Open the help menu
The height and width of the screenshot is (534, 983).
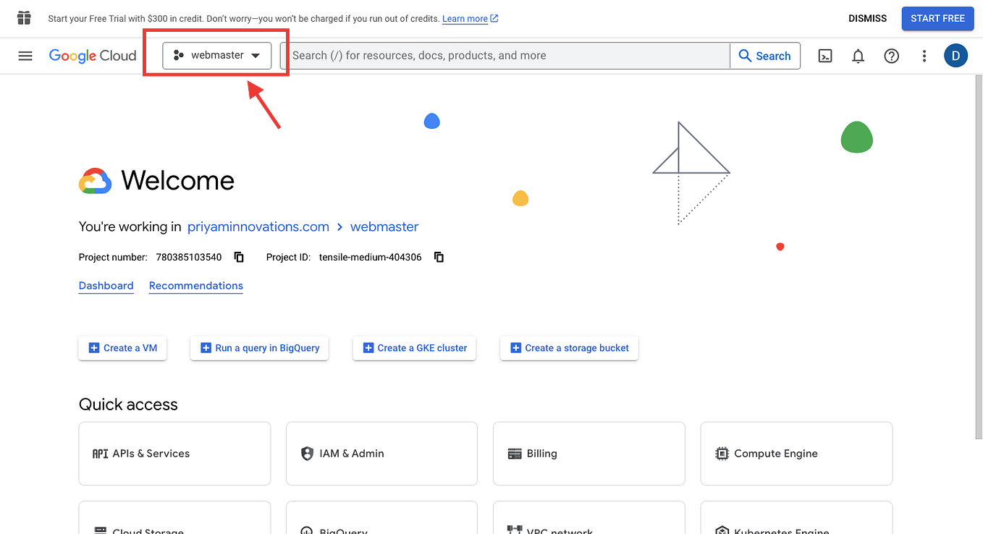click(x=891, y=55)
